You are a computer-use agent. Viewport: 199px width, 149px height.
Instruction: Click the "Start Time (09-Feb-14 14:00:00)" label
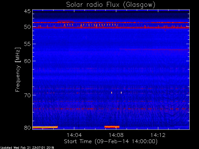tap(111, 142)
